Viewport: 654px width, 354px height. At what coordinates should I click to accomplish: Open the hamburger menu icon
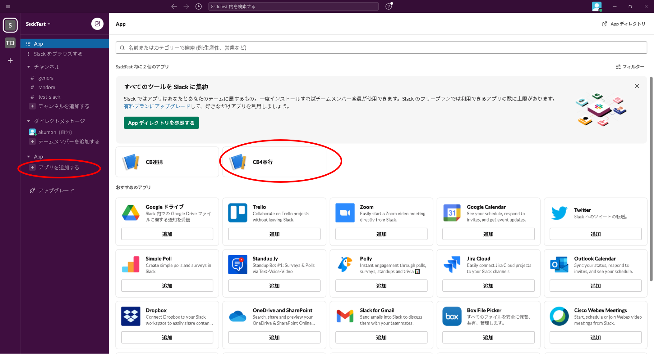(8, 7)
